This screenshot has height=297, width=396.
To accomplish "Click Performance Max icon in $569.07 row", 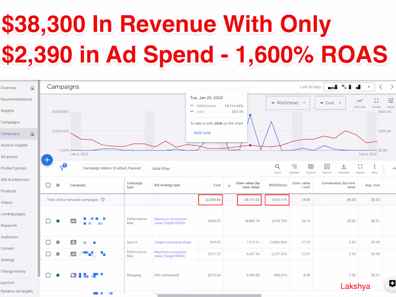I will (x=73, y=221).
